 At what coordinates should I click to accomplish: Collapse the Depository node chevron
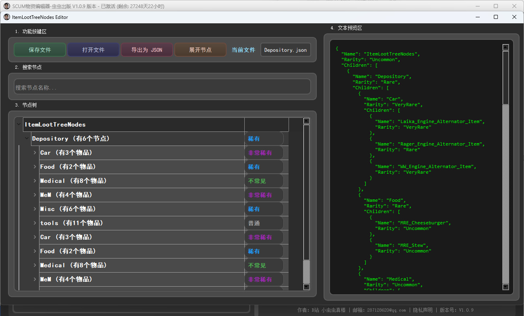[27, 139]
